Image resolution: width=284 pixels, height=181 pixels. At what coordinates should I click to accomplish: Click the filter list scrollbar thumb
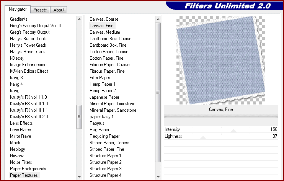tap(158, 92)
